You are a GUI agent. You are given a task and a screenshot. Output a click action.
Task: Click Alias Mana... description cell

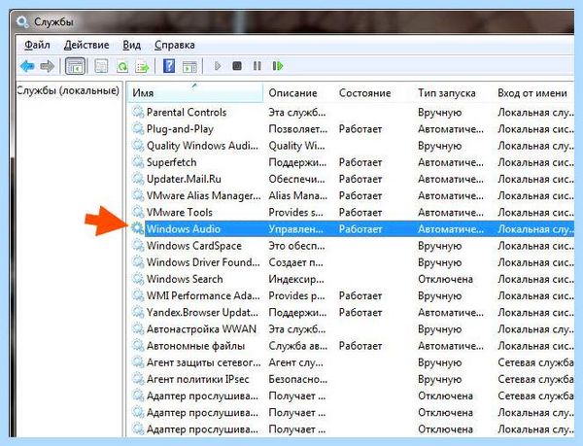coord(298,196)
